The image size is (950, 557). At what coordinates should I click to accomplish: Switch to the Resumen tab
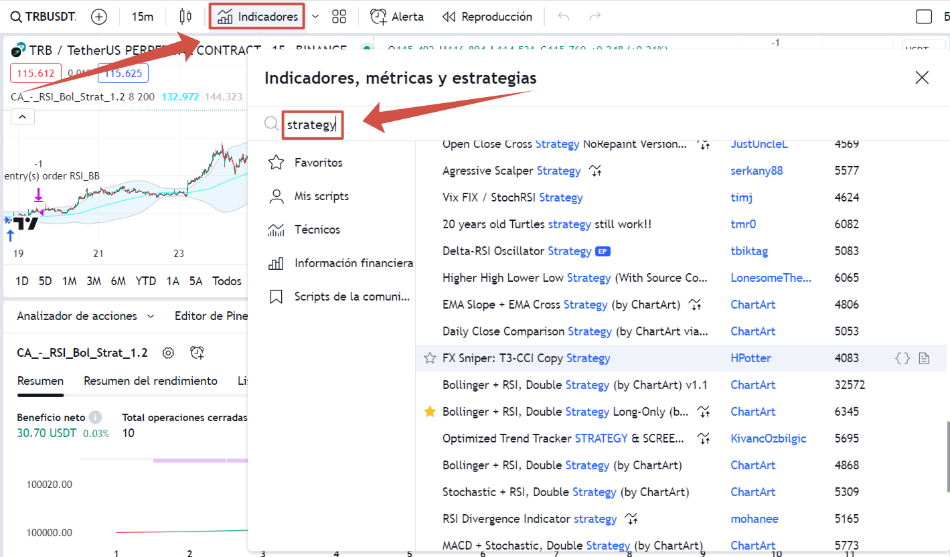click(40, 381)
